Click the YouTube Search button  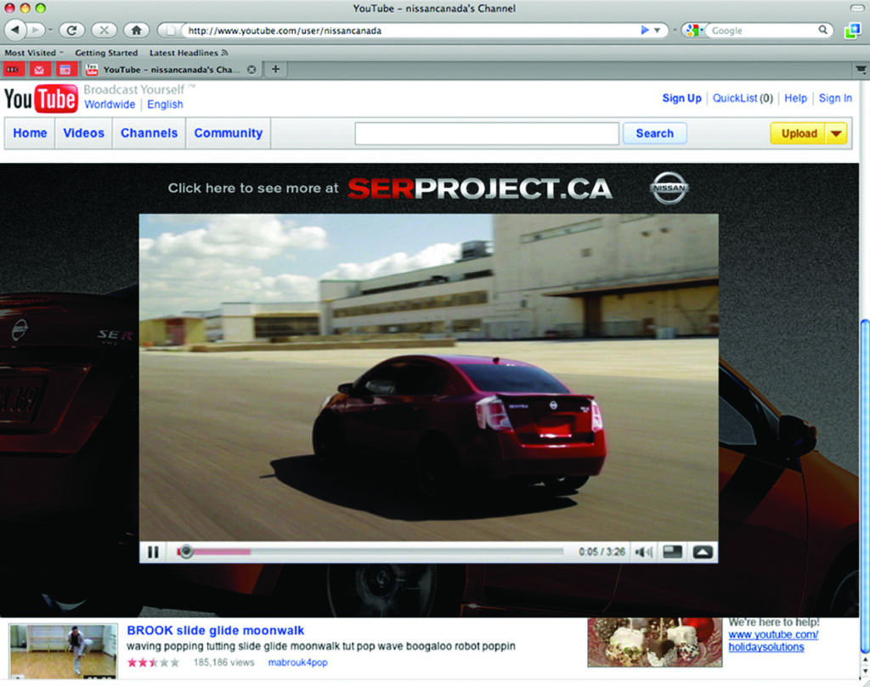[655, 133]
